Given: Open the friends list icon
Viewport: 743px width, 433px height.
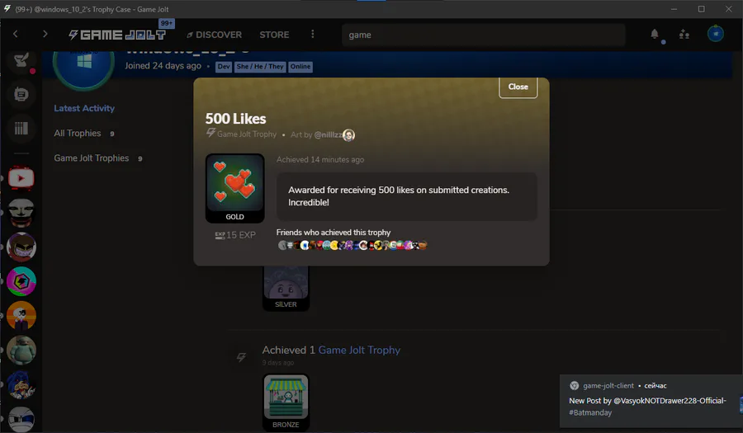Looking at the screenshot, I should 684,34.
